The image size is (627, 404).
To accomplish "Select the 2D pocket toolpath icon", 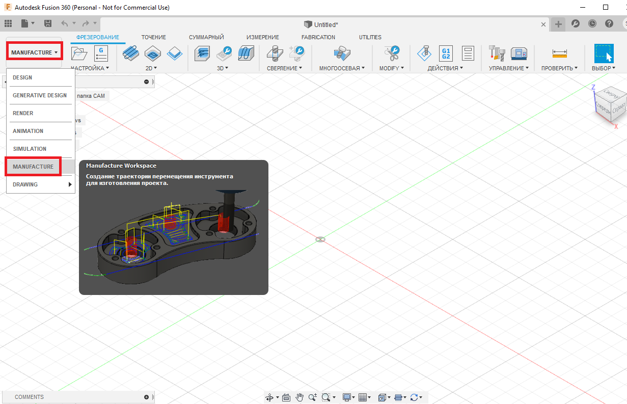I will coord(153,53).
